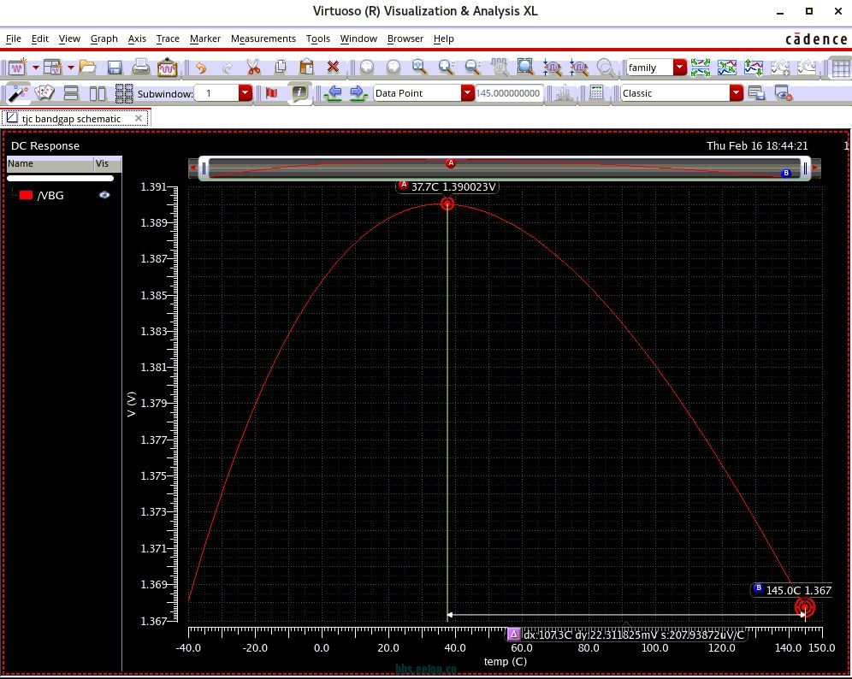Click the Name column header in legend
The image size is (852, 679).
(50, 163)
